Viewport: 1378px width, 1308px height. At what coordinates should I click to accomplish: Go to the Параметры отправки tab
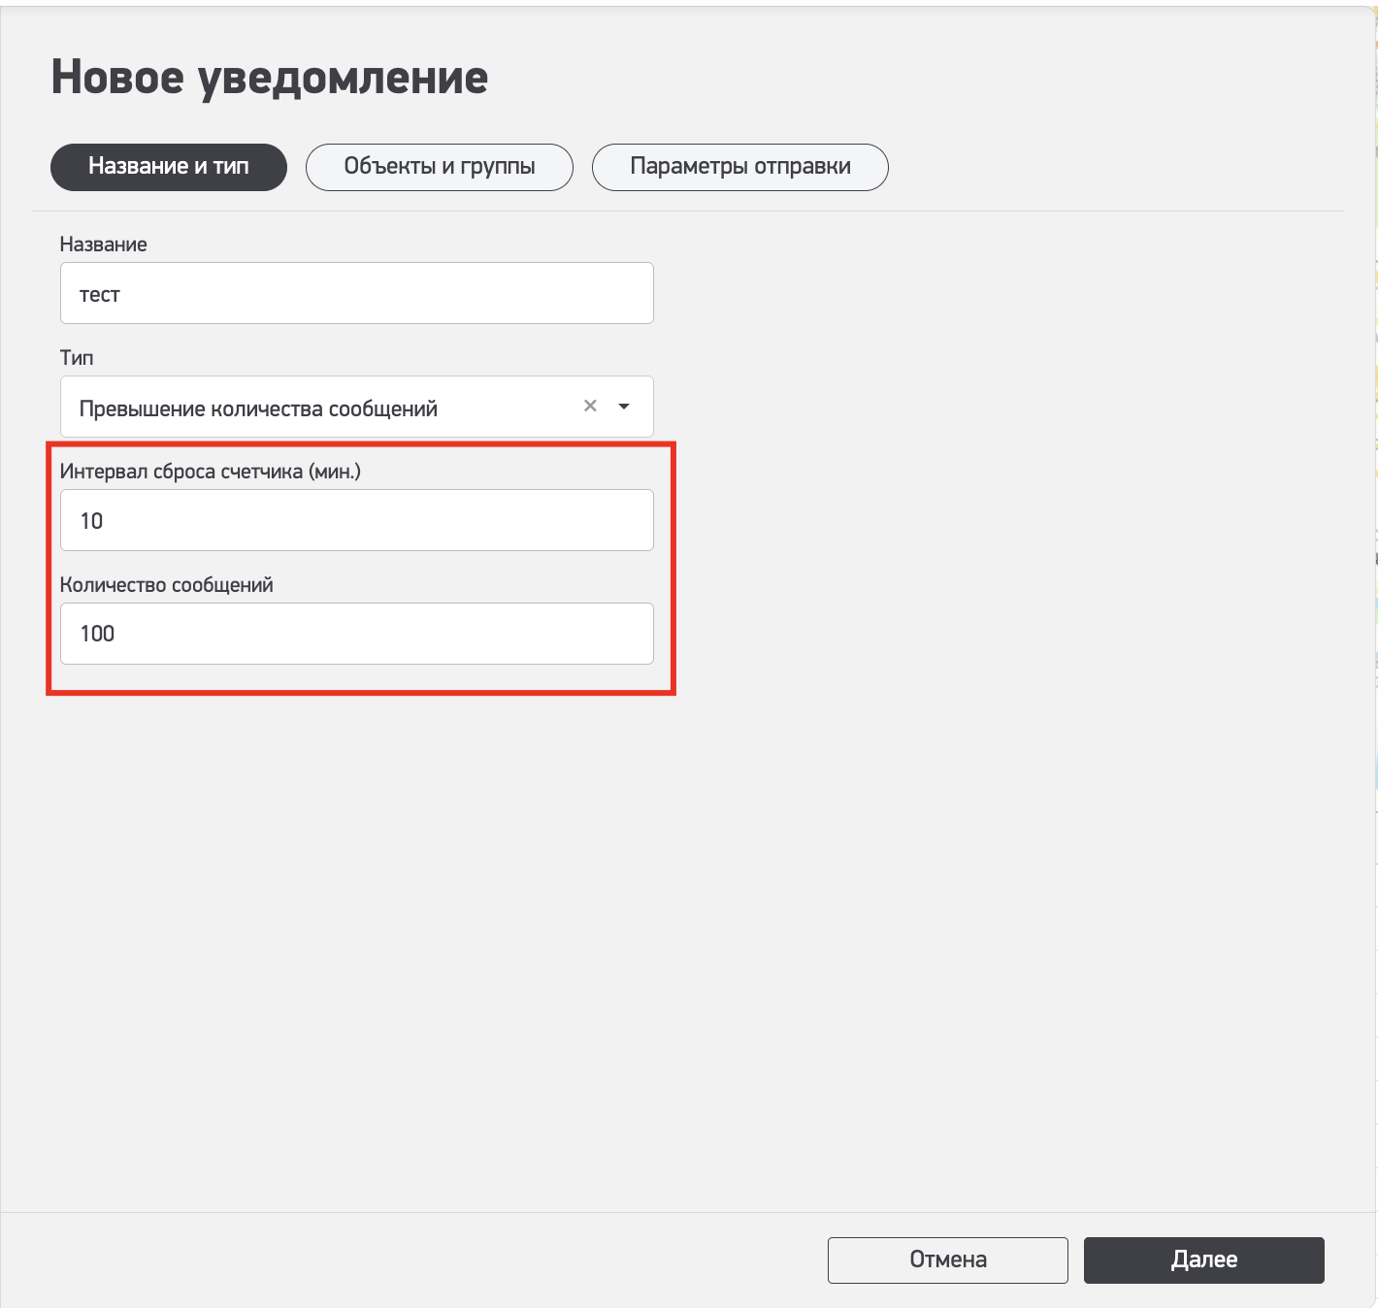tap(739, 167)
